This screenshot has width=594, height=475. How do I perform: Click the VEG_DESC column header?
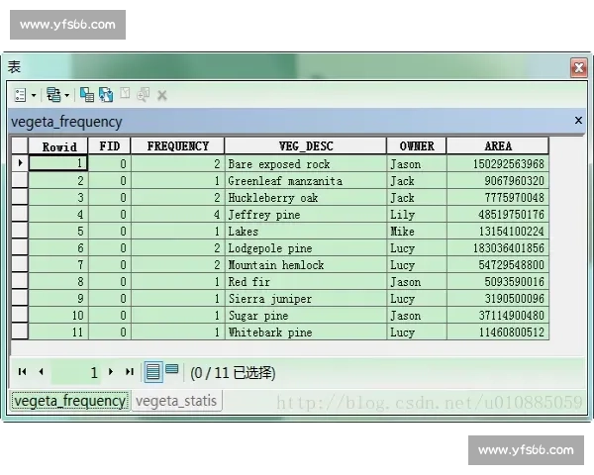coord(305,146)
